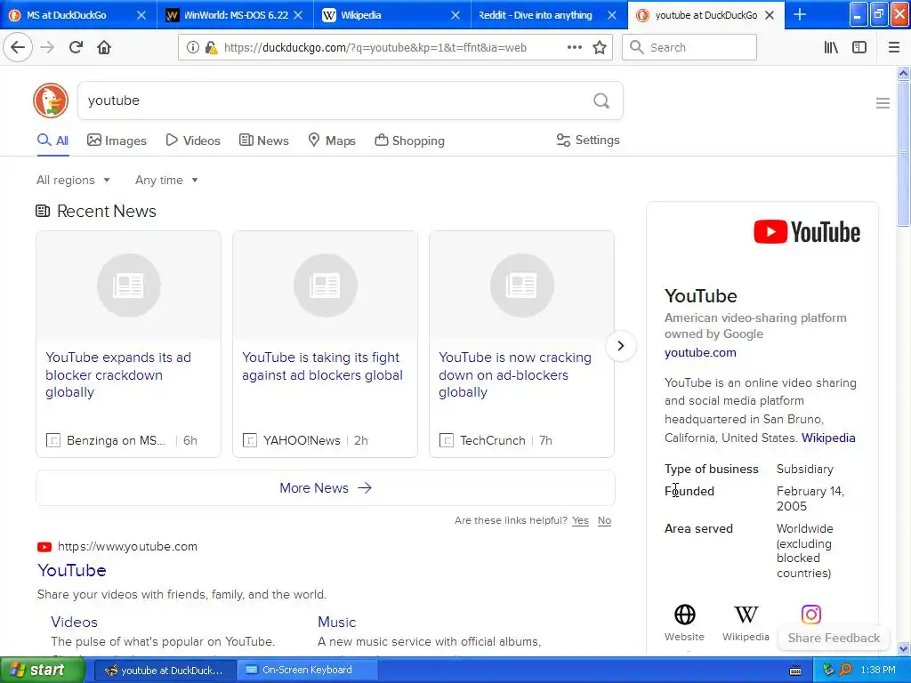The height and width of the screenshot is (683, 911).
Task: Open a new browser tab
Action: (800, 15)
